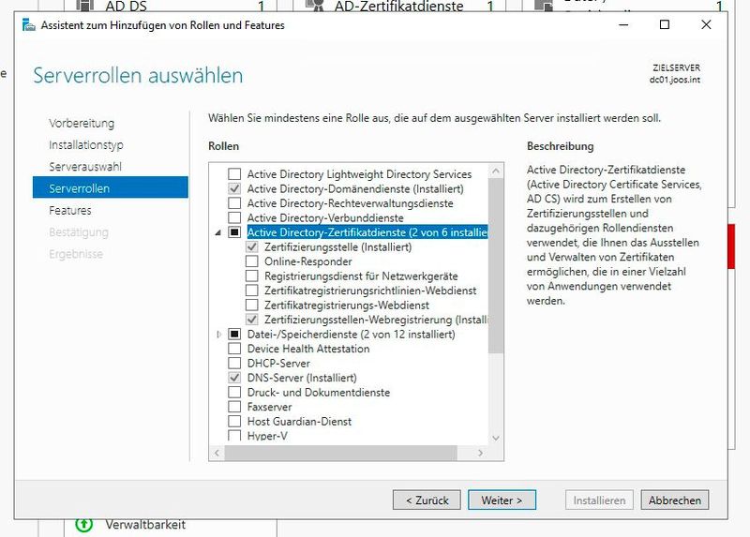
Task: Select Device Health Attestation label
Action: (308, 349)
